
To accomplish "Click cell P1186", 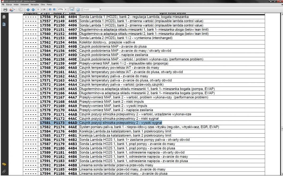I will (x=59, y=173).
